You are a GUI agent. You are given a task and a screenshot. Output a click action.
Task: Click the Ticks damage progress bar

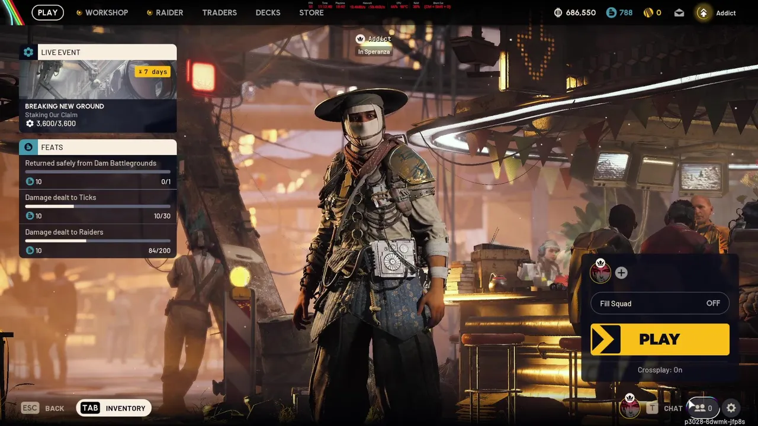coord(98,206)
